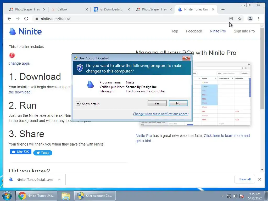Open download item options chevron
This screenshot has width=268, height=201.
point(59,180)
